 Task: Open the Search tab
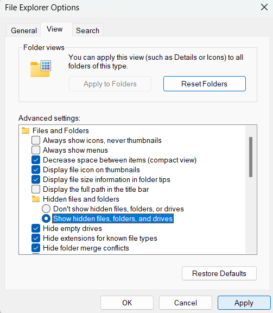pyautogui.click(x=87, y=30)
